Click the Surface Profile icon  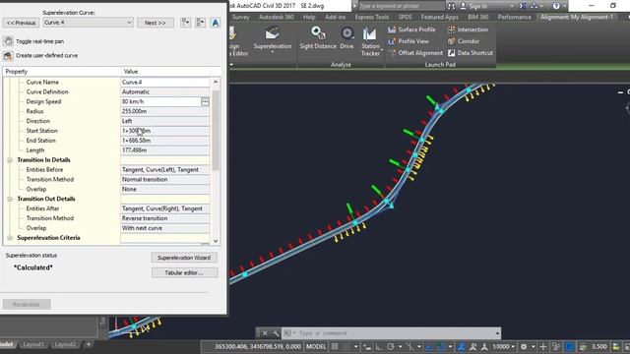392,29
